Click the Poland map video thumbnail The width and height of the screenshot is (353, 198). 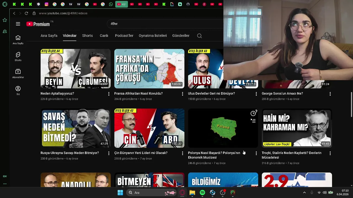[x=223, y=128]
